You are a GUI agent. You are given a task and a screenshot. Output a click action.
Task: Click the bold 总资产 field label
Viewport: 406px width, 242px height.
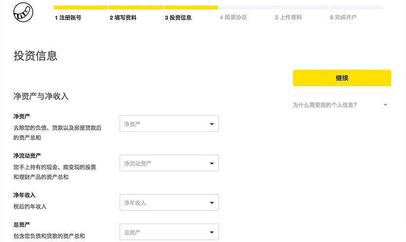click(22, 224)
